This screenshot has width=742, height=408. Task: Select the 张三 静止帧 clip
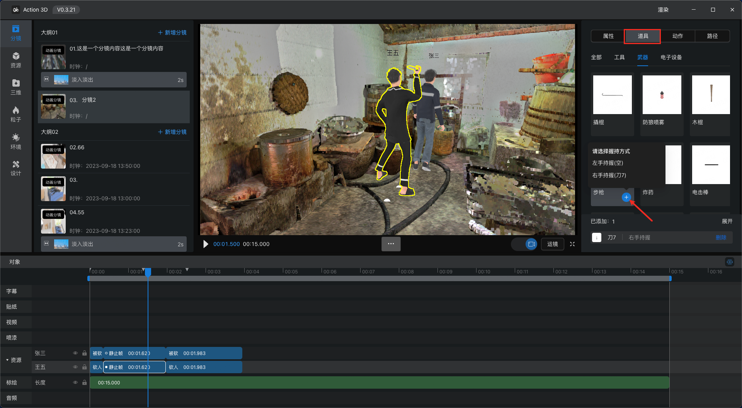pos(134,353)
